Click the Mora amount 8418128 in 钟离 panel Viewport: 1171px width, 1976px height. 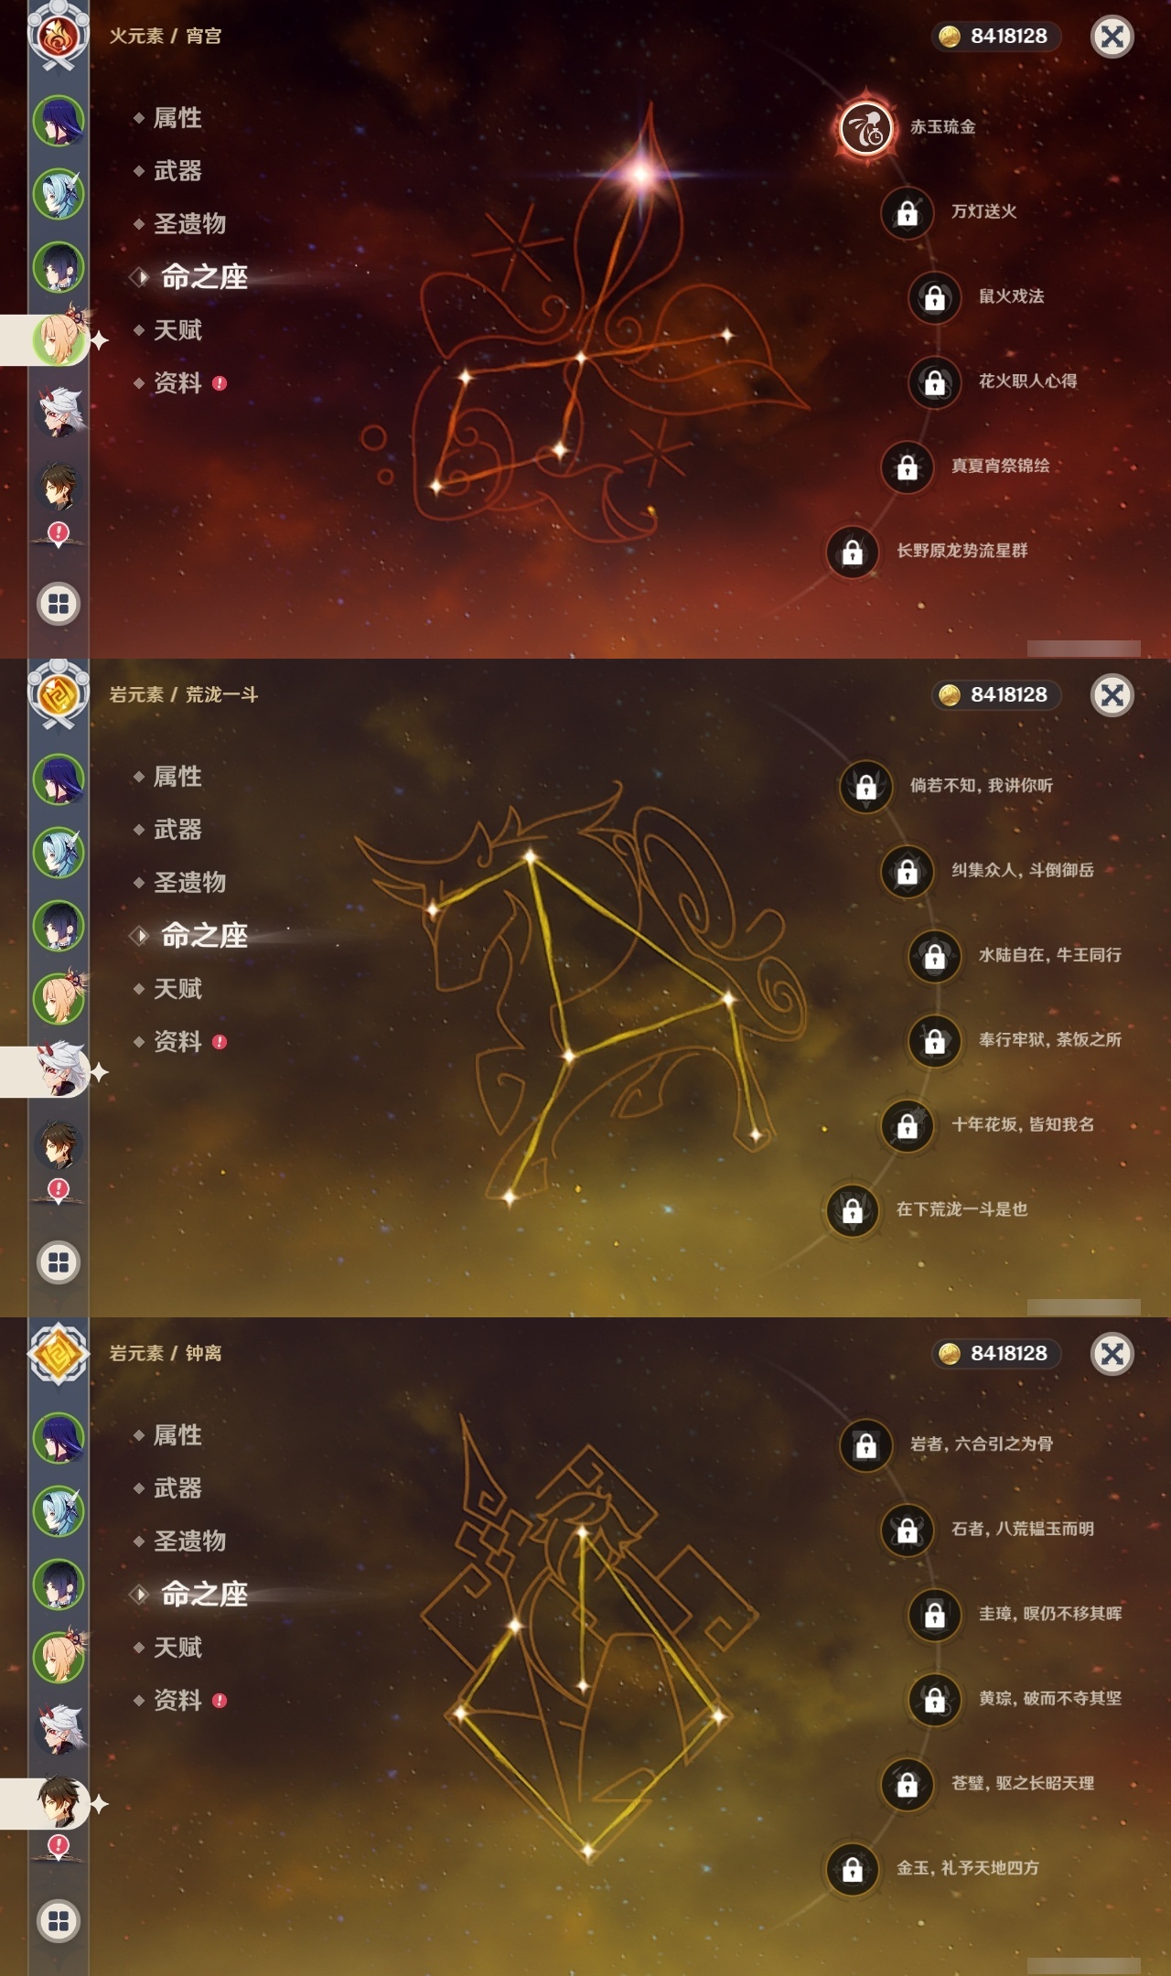coord(1008,1353)
